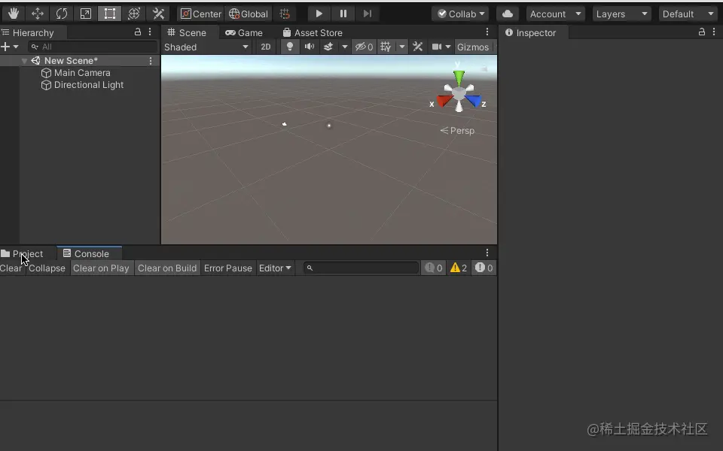Open the Shaded draw mode dropdown
Viewport: 723px width, 451px height.
[x=206, y=47]
